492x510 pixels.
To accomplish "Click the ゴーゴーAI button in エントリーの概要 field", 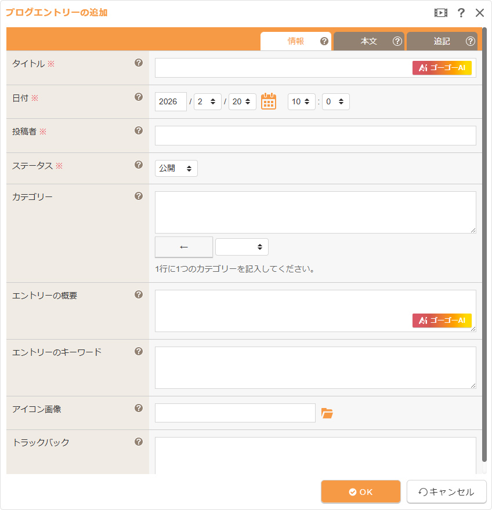I will point(442,320).
